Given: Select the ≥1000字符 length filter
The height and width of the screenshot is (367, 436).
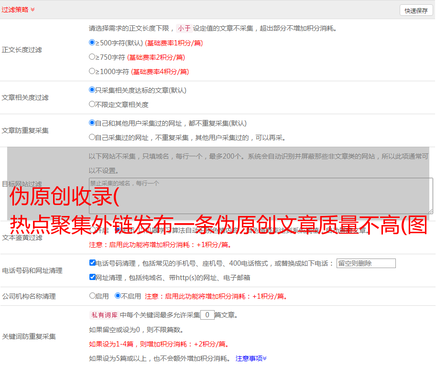Looking at the screenshot, I should click(x=92, y=71).
